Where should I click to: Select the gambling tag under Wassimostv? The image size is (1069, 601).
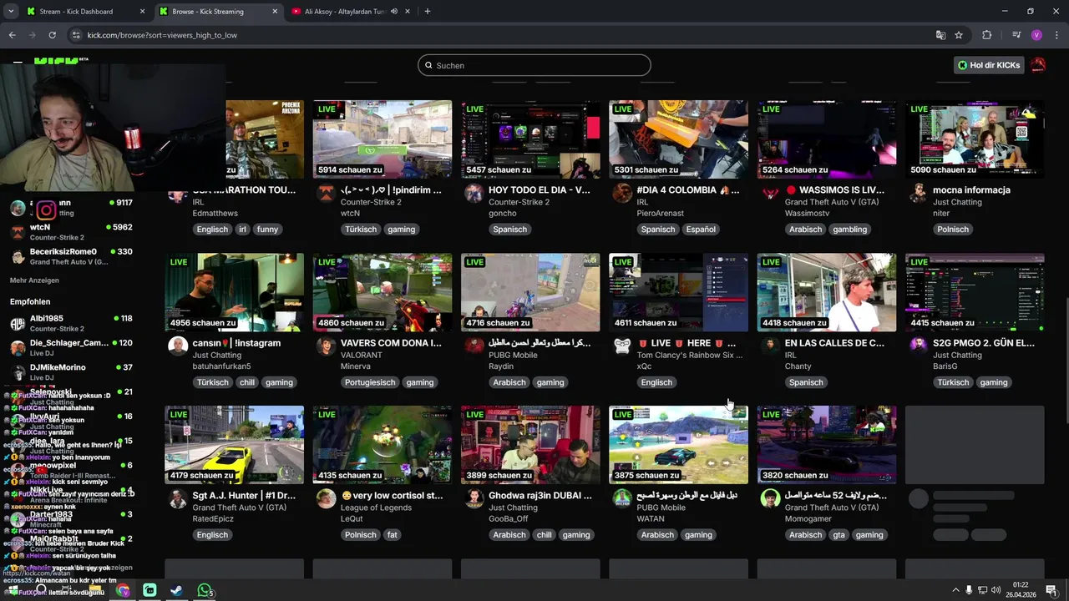[x=849, y=230]
